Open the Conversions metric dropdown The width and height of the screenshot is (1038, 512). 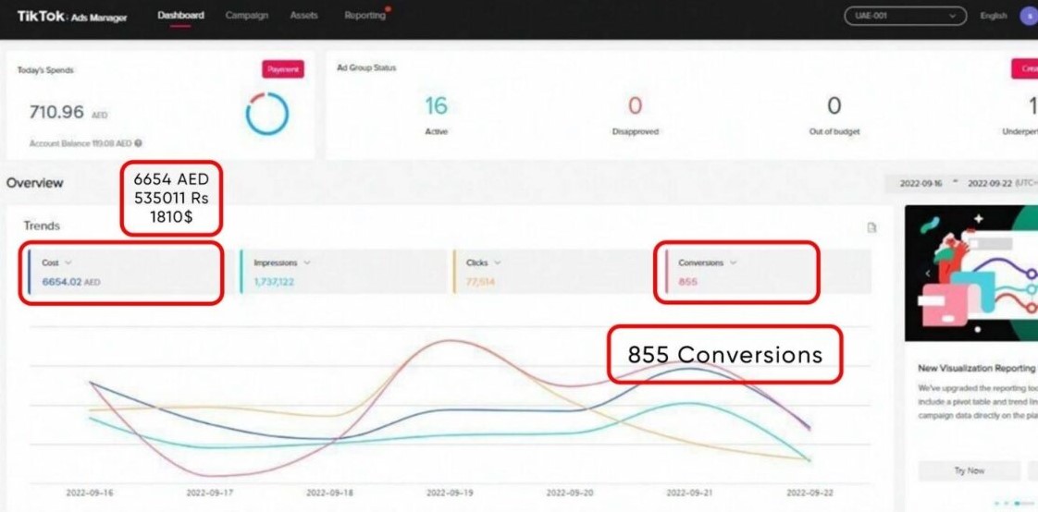[734, 263]
